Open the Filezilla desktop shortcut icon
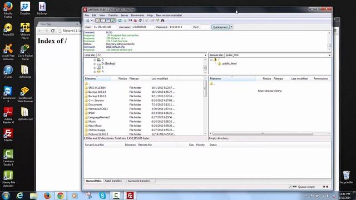 8,135
